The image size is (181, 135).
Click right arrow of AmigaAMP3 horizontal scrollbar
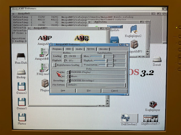(x=103, y=106)
